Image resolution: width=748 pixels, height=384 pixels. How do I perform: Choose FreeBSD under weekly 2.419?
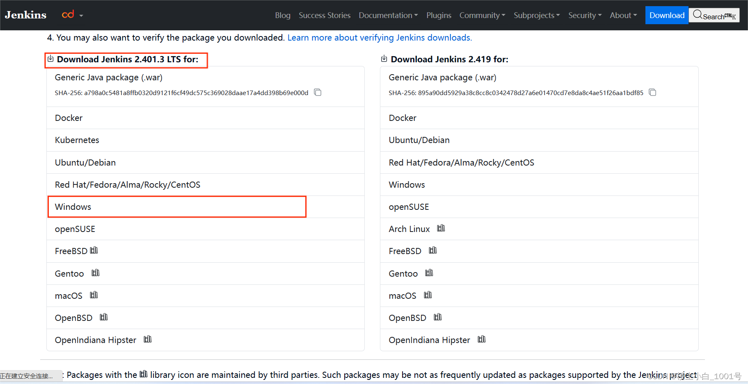539,251
